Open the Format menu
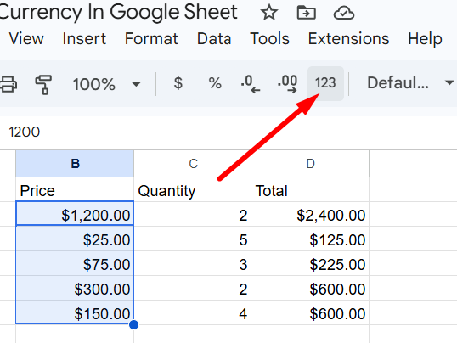Viewport: 457px width, 343px height. click(151, 38)
